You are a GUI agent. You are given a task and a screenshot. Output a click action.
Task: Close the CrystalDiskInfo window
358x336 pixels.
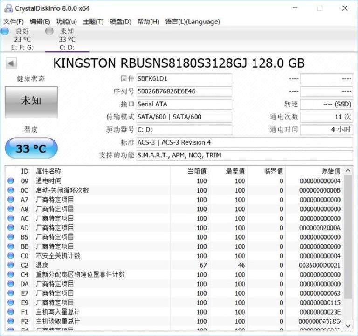345,8
